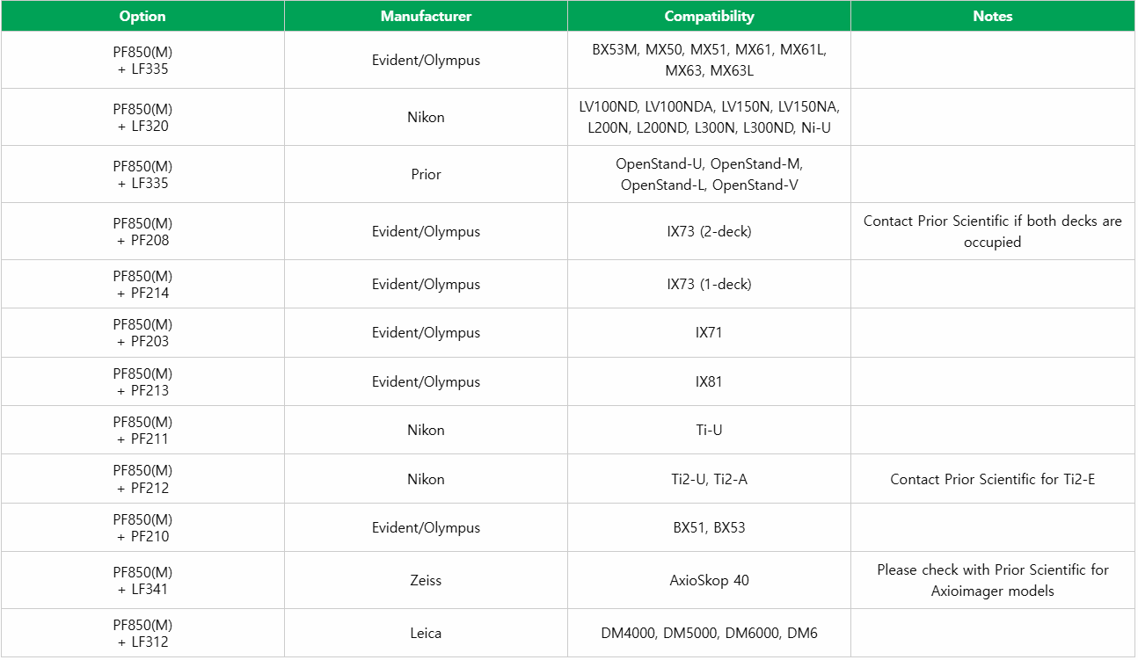Click the IX73 (2-deck) compatibility cell

click(709, 231)
